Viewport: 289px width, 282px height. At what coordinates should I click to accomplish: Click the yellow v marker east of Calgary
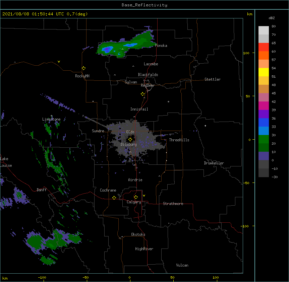[144, 196]
